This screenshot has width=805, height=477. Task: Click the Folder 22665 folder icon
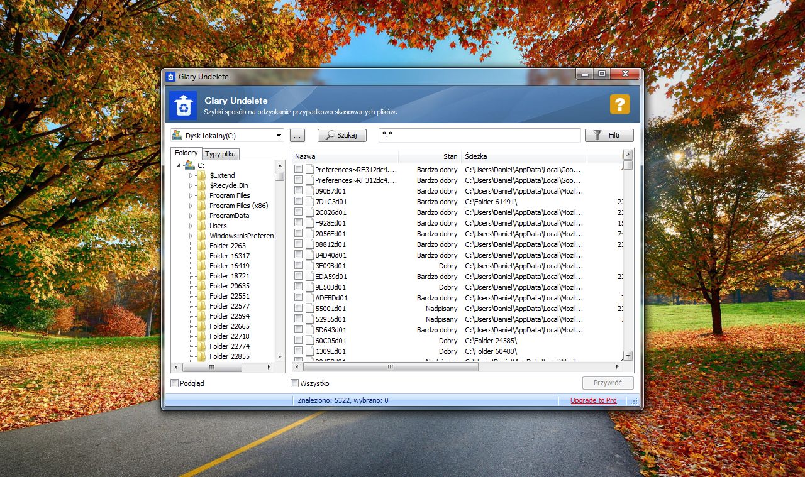(x=201, y=326)
